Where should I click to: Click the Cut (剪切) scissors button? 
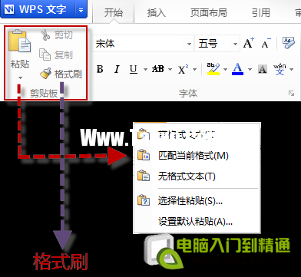coord(57,35)
